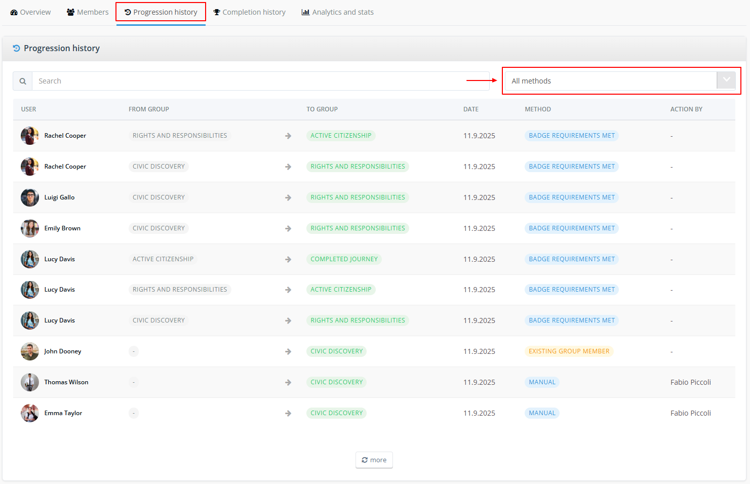The width and height of the screenshot is (750, 484).
Task: Click Rachel Cooper's avatar in first row
Action: [30, 136]
